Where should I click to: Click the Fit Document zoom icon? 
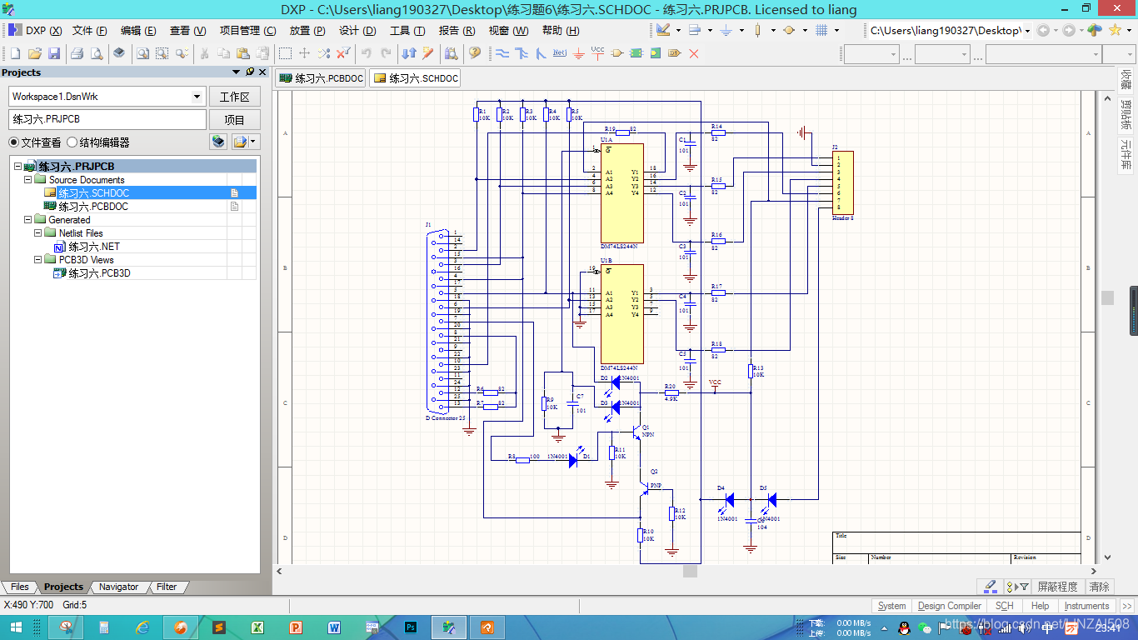tap(142, 53)
